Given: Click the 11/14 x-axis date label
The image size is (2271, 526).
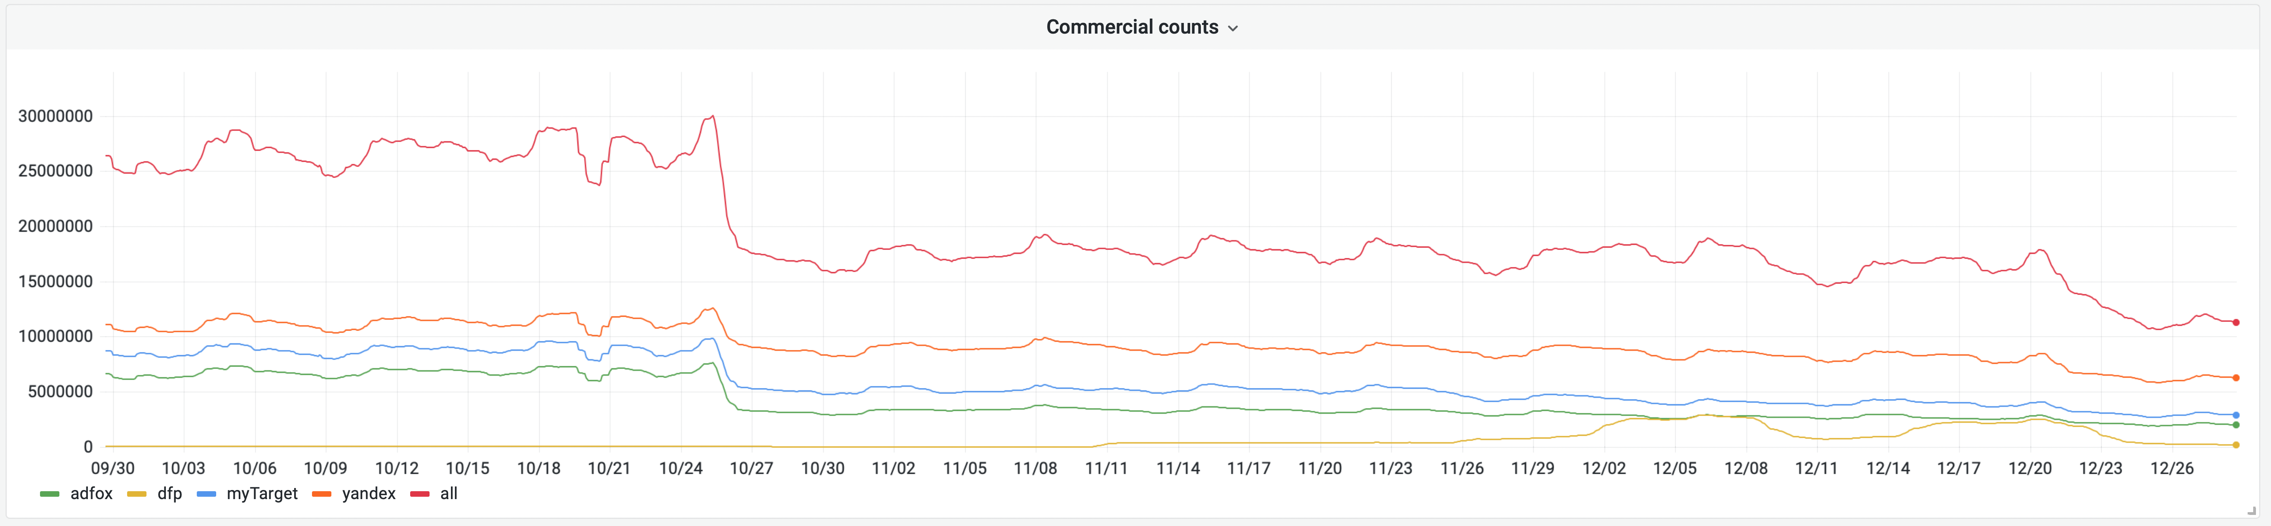Looking at the screenshot, I should pyautogui.click(x=1178, y=469).
